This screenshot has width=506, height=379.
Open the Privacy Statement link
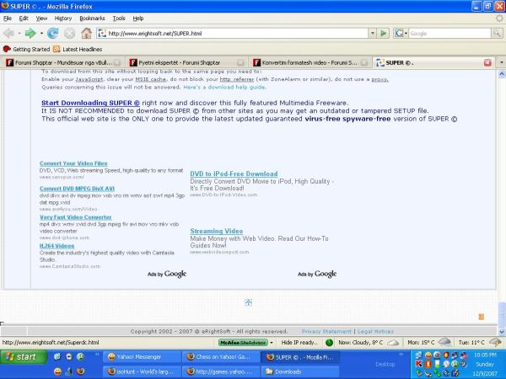(x=326, y=331)
